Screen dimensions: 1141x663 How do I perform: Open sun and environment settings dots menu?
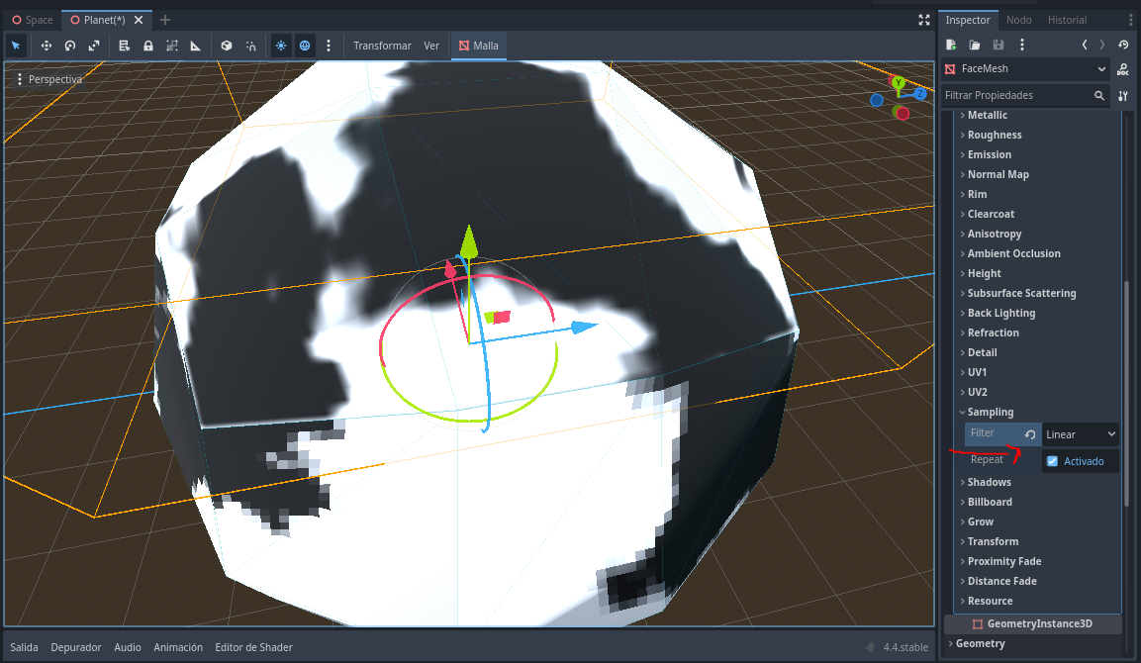coord(329,46)
